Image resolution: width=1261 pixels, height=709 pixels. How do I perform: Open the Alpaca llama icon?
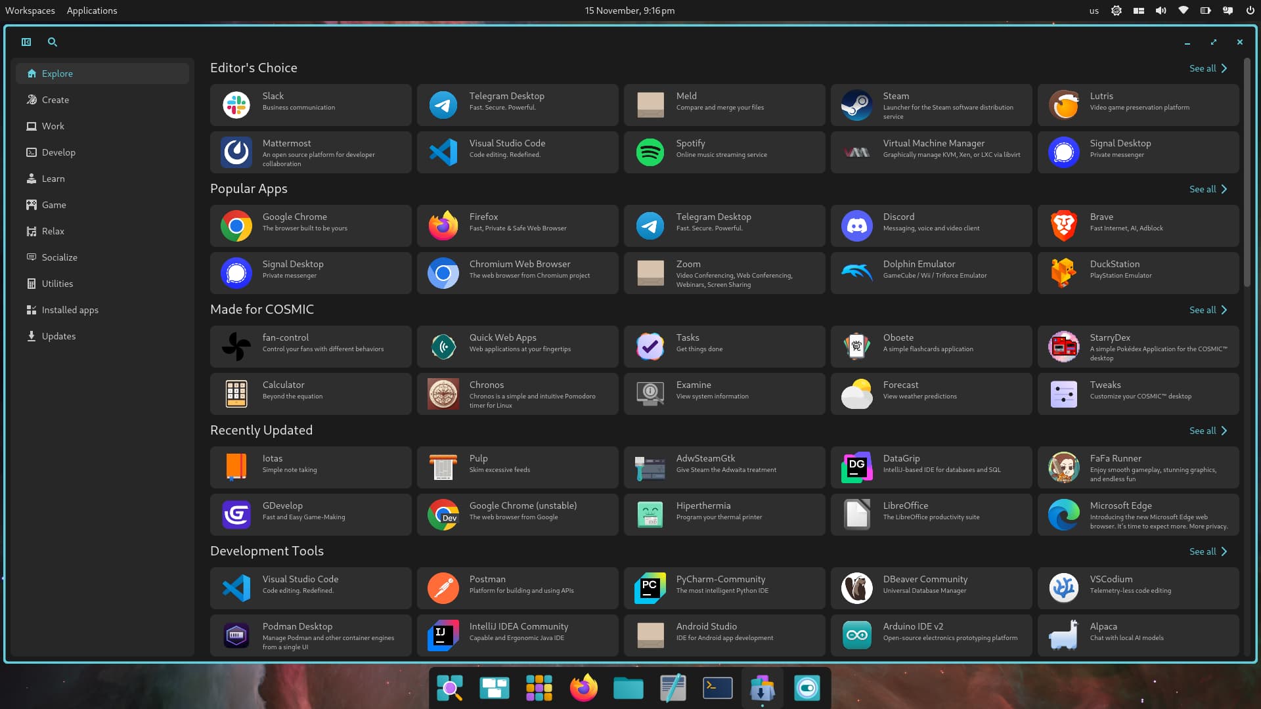tap(1064, 635)
